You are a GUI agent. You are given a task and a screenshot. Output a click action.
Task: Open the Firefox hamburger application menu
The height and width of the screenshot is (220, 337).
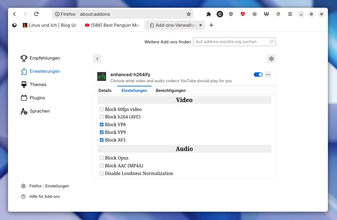point(290,14)
